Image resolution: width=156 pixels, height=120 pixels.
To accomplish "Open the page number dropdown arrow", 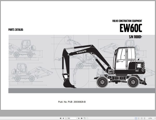I will pyautogui.click(x=77, y=118).
